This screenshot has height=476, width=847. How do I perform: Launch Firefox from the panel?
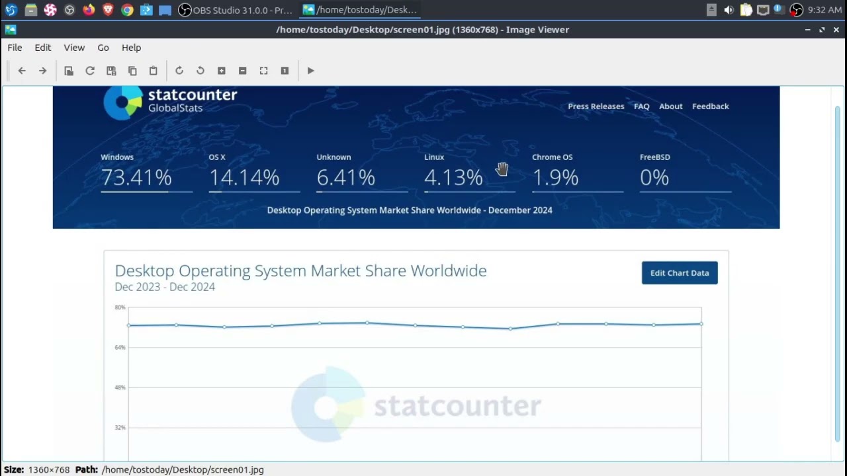click(x=89, y=10)
